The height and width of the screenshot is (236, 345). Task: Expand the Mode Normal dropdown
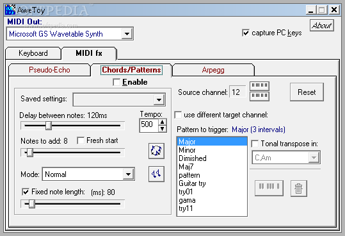(128, 174)
